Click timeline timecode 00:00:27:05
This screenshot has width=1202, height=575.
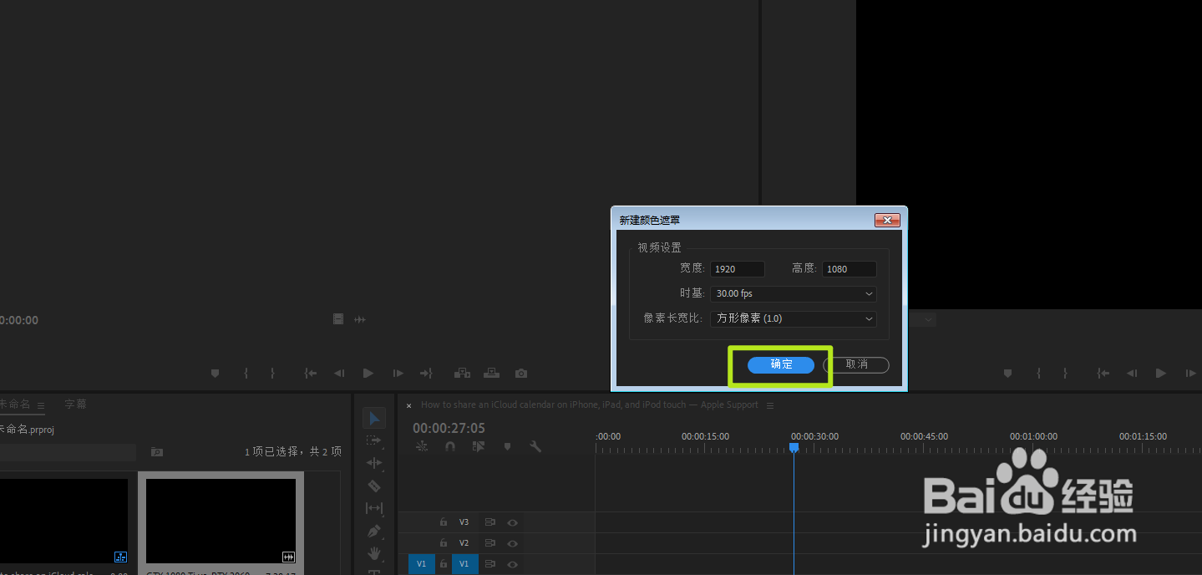[449, 428]
